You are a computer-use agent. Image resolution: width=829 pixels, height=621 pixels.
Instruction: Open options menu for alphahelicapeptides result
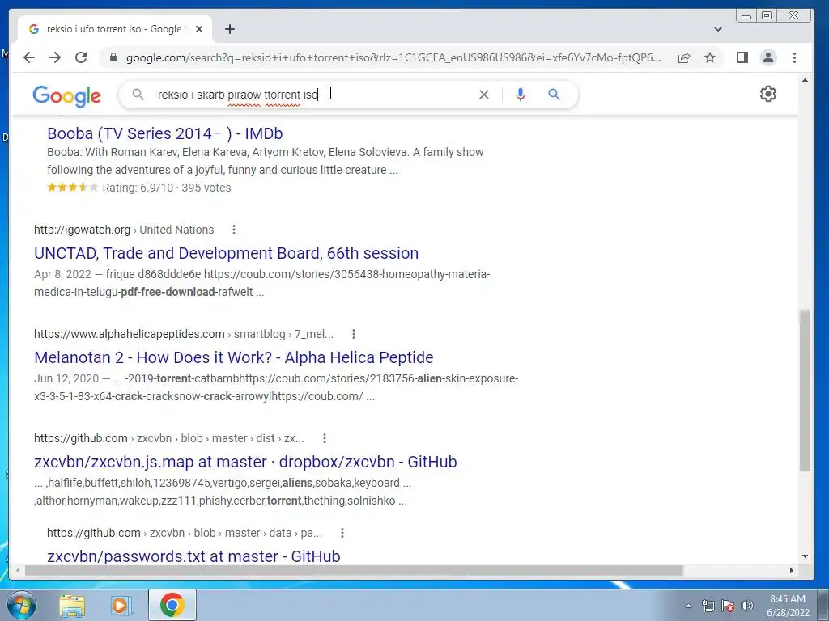pyautogui.click(x=354, y=334)
